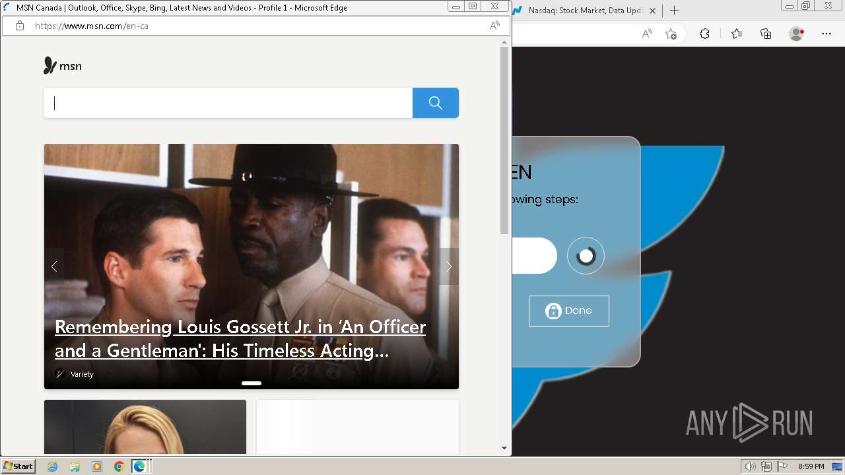Screen dimensions: 845x475
Task: Switch to Microsoft Edge taskbar icon
Action: (139, 466)
